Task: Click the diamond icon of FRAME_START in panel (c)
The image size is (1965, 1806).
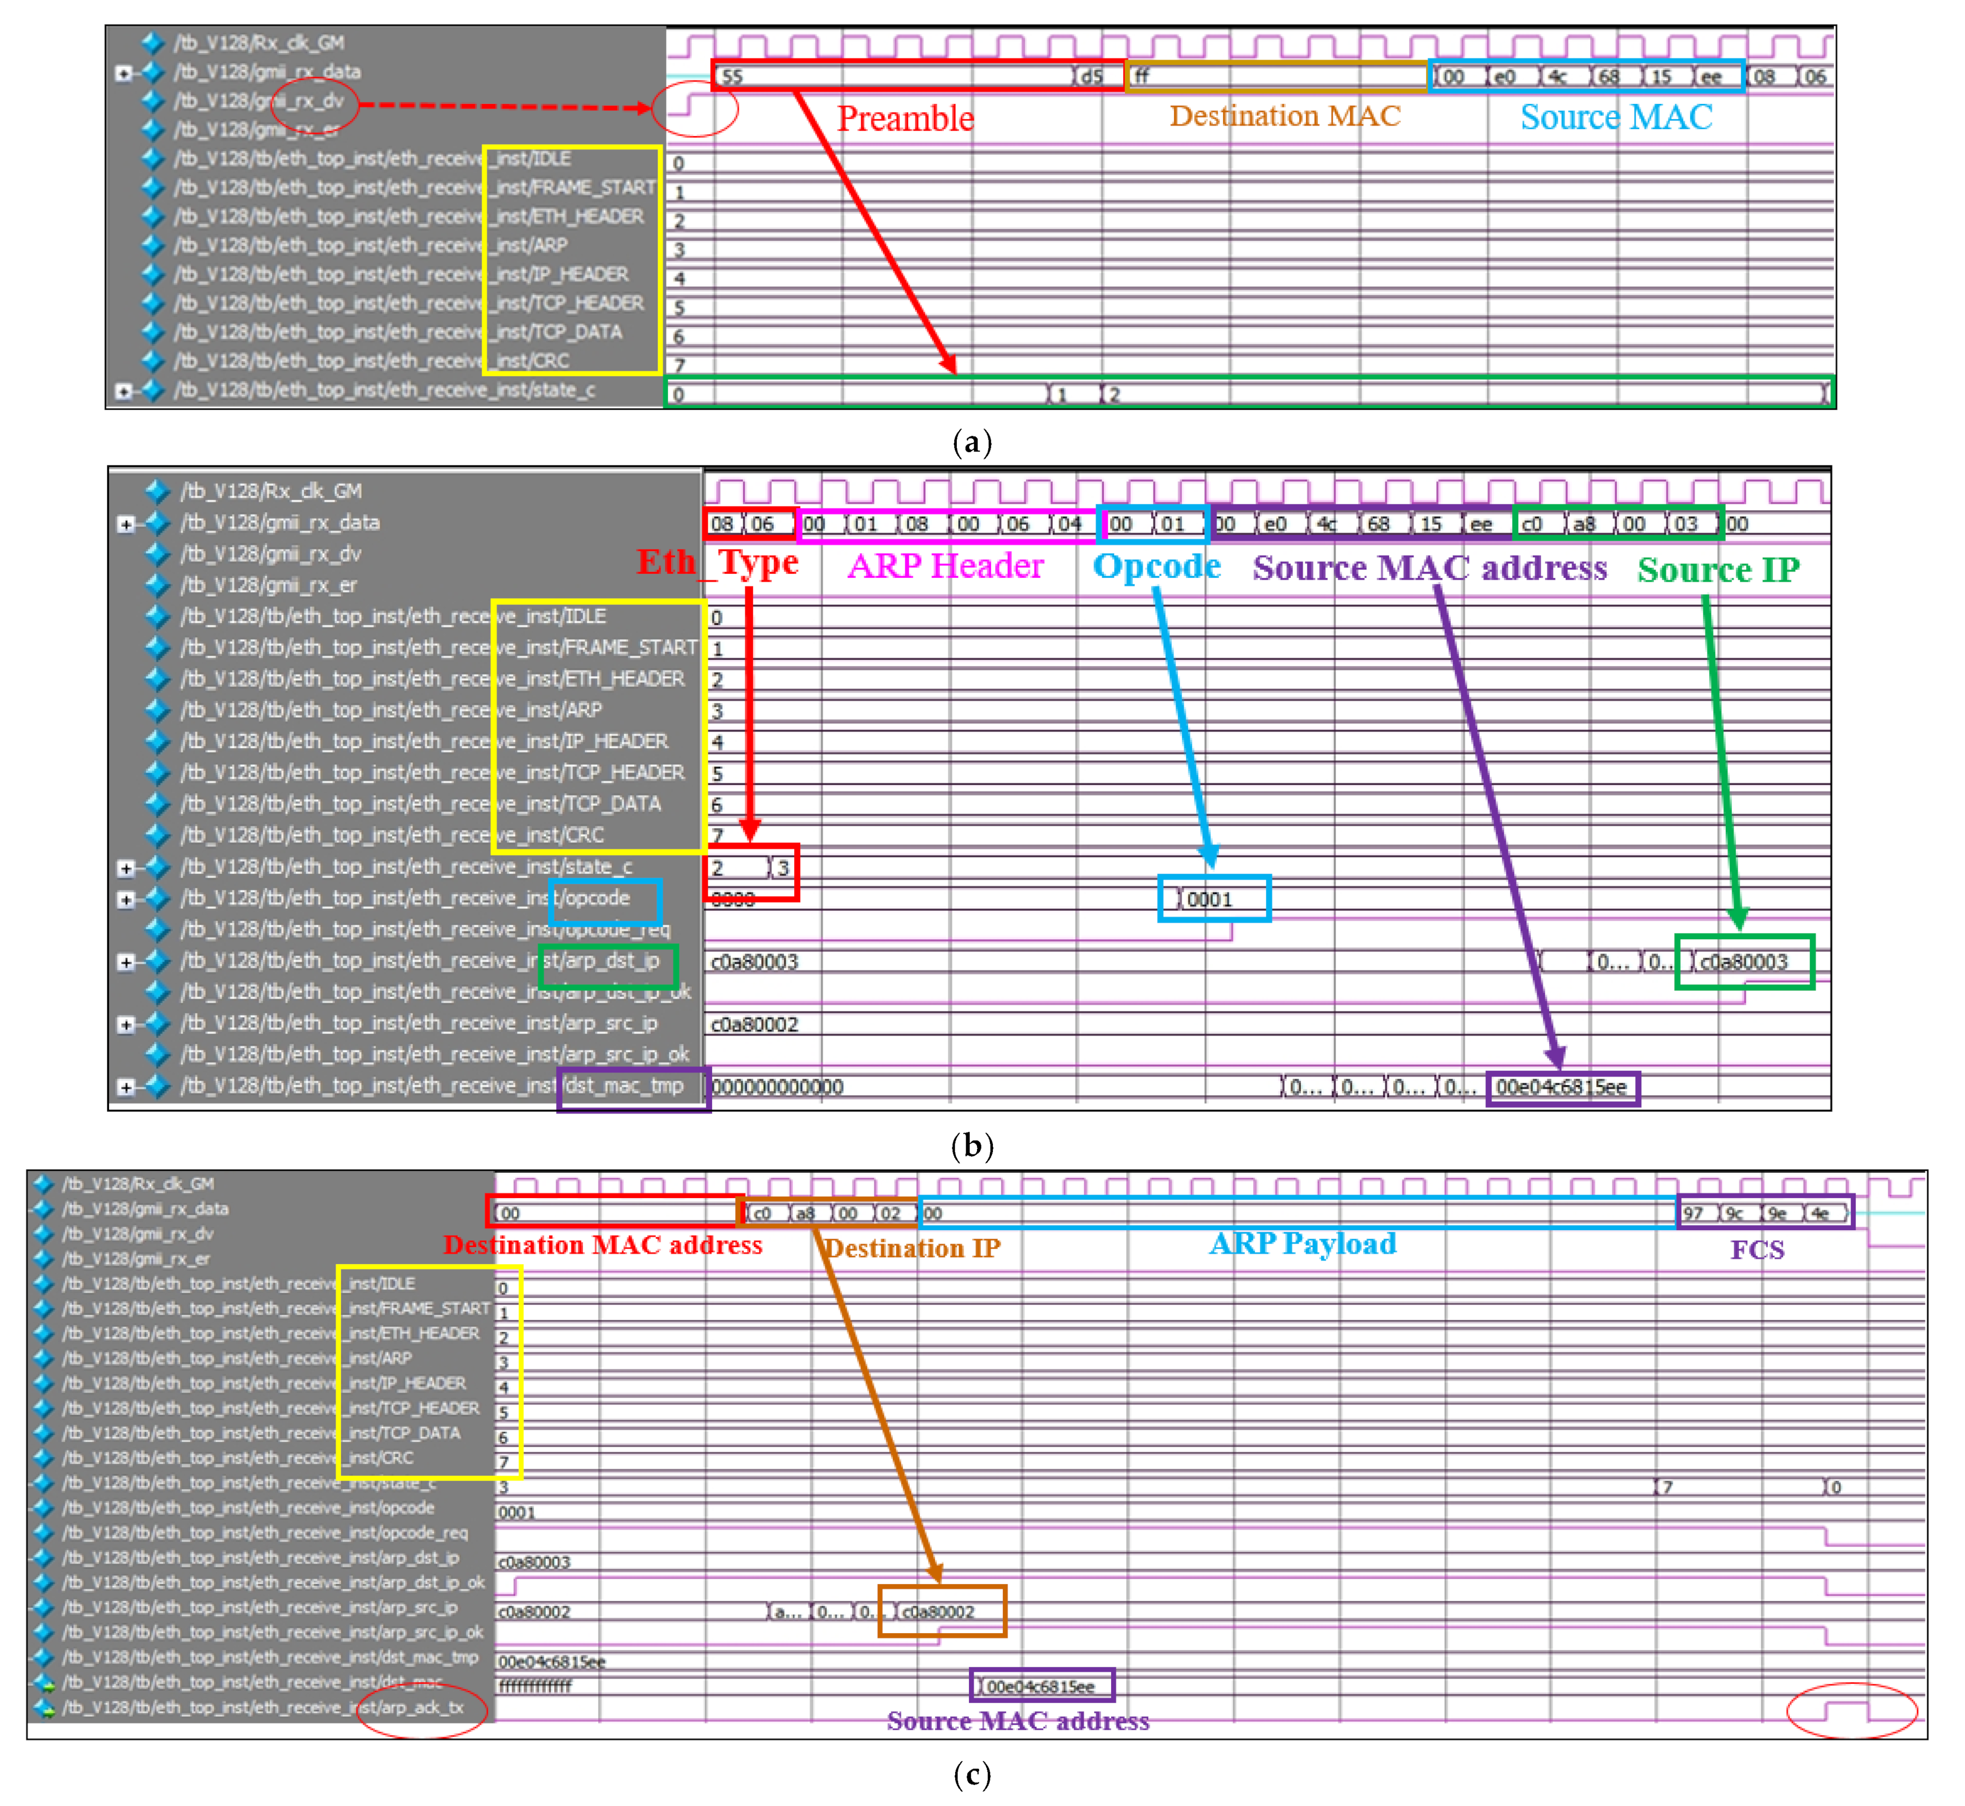Action: pyautogui.click(x=44, y=1308)
